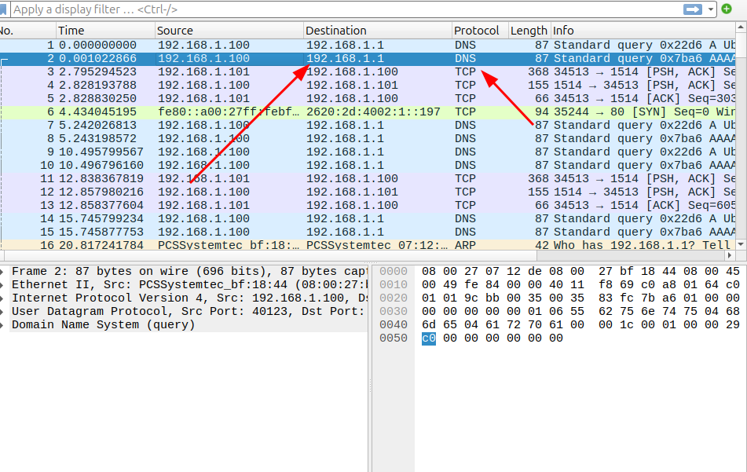Sort by the Protocol column header
The image size is (747, 472).
(480, 31)
